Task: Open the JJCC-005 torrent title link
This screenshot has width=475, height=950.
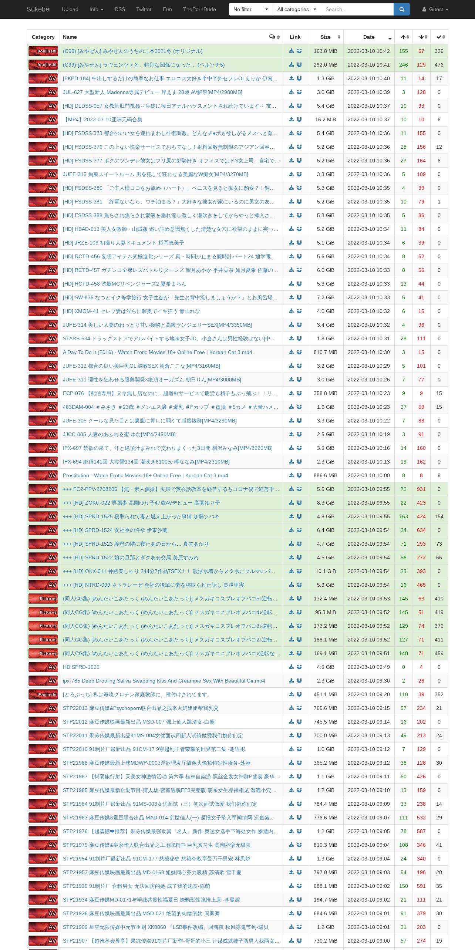Action: [119, 434]
